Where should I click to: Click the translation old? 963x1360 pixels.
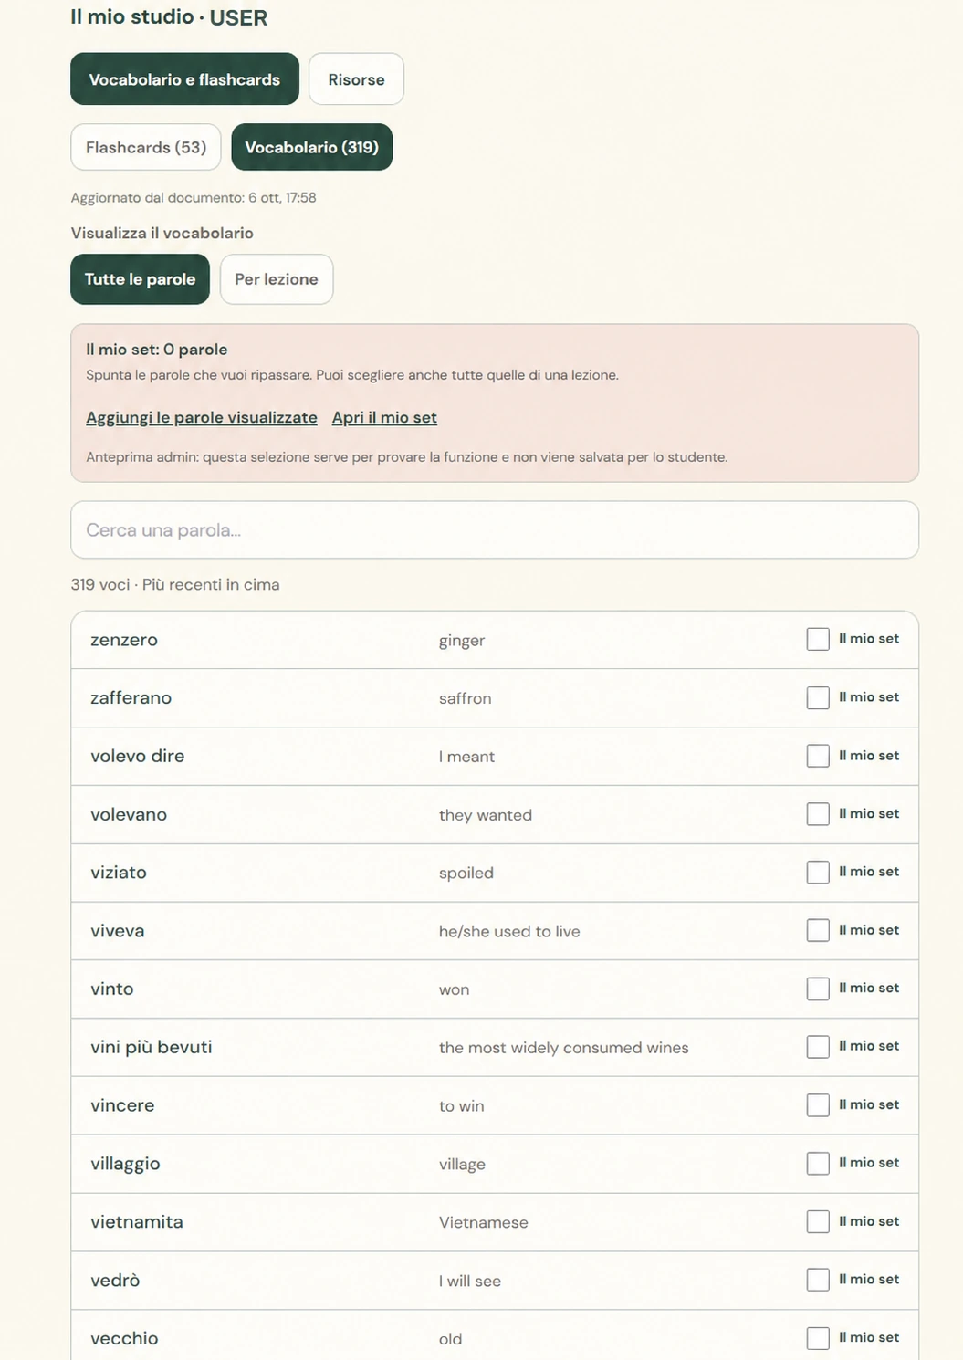click(451, 1339)
